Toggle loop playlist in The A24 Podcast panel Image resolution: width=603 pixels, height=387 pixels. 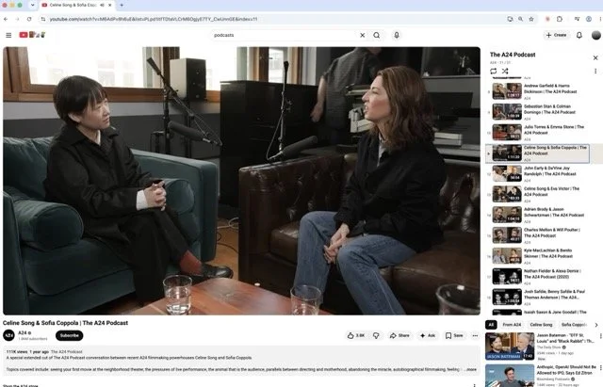[494, 72]
